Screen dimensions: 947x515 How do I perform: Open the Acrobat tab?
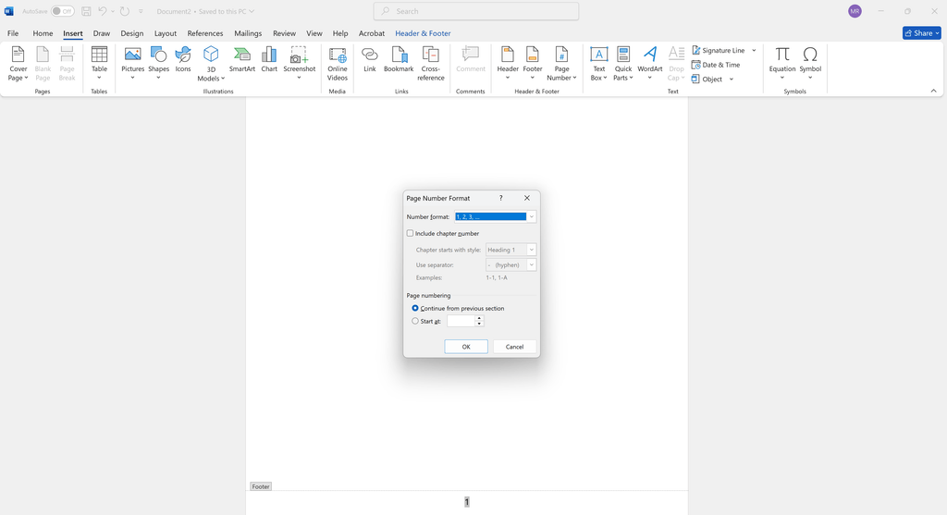[372, 33]
